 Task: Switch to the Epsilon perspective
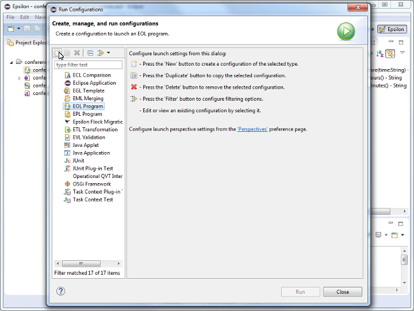coord(392,29)
